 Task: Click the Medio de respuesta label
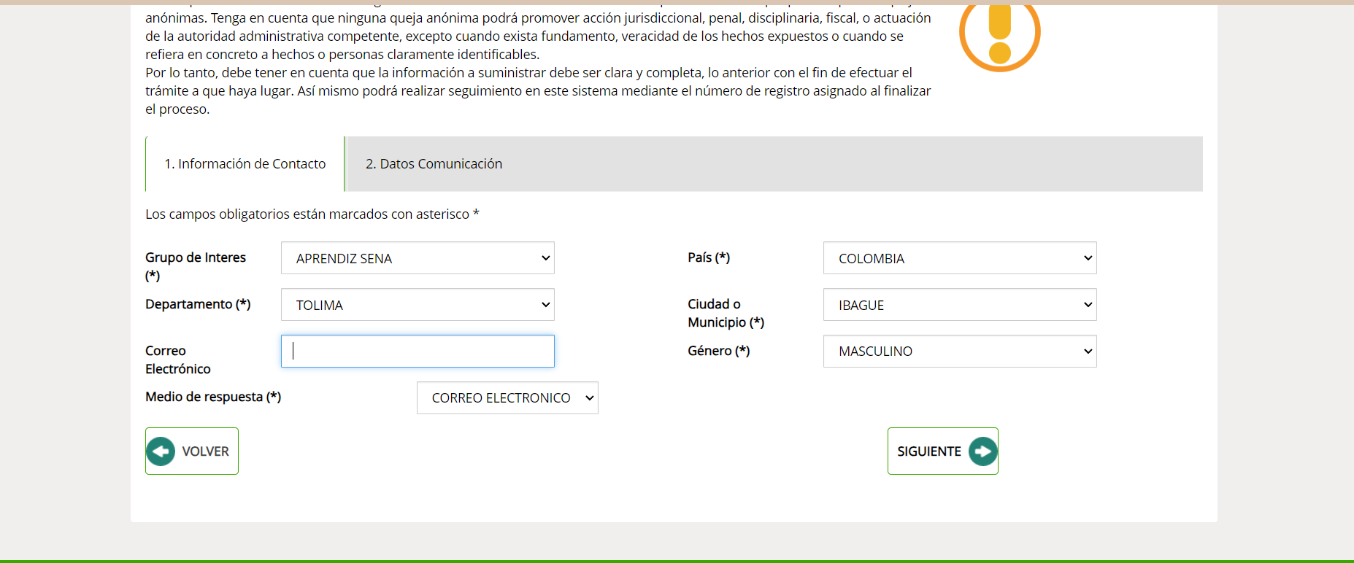[x=212, y=397]
